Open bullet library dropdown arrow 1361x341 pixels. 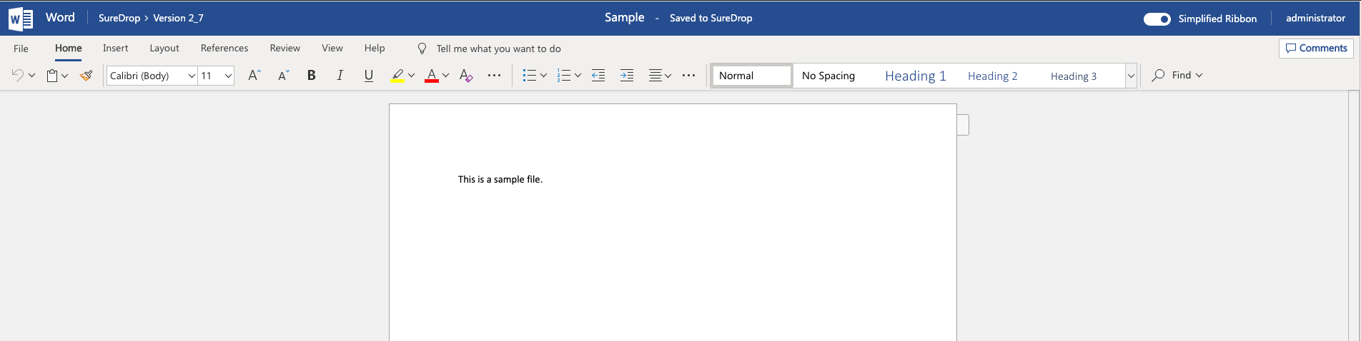point(543,76)
